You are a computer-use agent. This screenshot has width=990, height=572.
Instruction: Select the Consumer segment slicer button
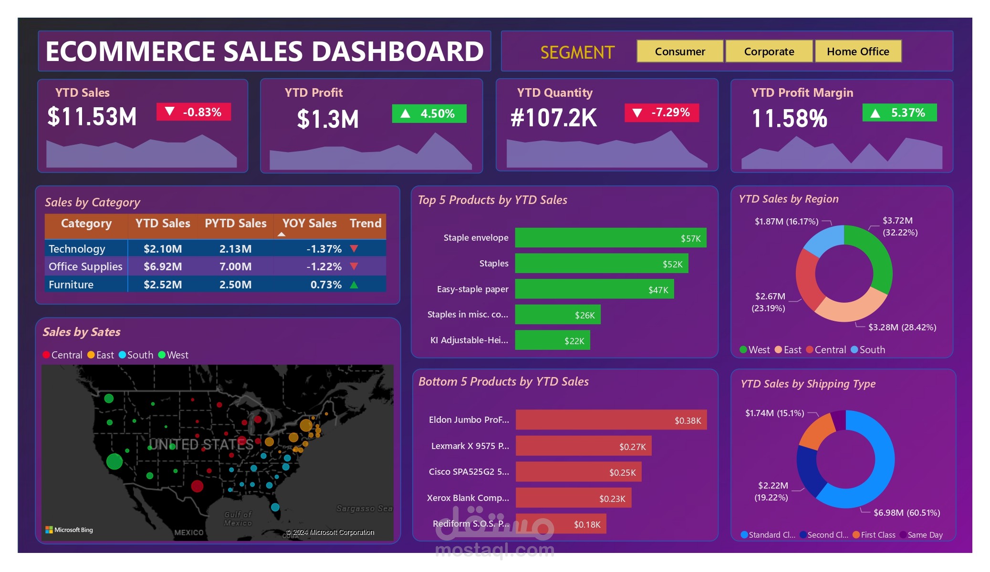pos(679,51)
